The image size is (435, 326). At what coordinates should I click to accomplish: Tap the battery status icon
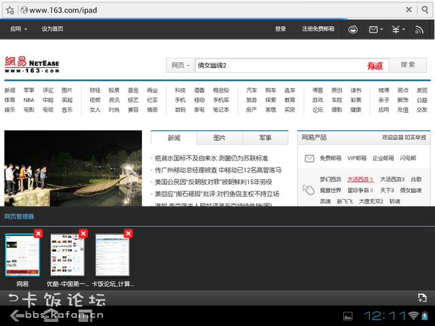pos(424,316)
